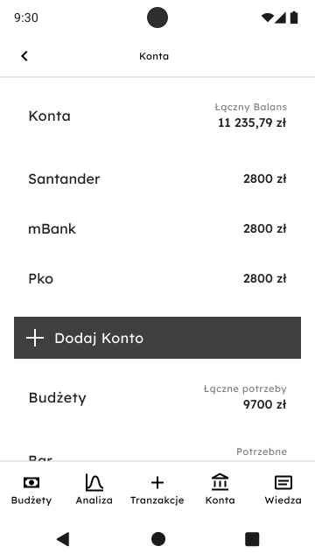Viewport: 315px width, 560px height.
Task: Open Budżety tab money icon
Action: pyautogui.click(x=31, y=482)
